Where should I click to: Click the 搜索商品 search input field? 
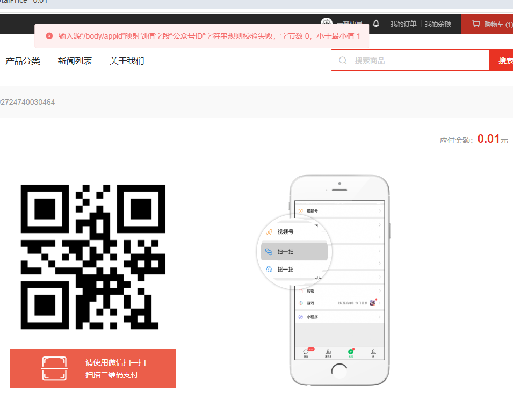pos(410,60)
